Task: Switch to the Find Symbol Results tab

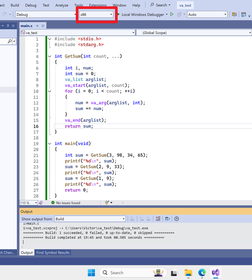Action: click(53, 253)
